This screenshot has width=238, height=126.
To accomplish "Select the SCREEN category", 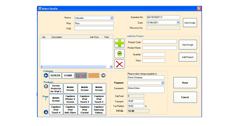I will click(55, 75).
